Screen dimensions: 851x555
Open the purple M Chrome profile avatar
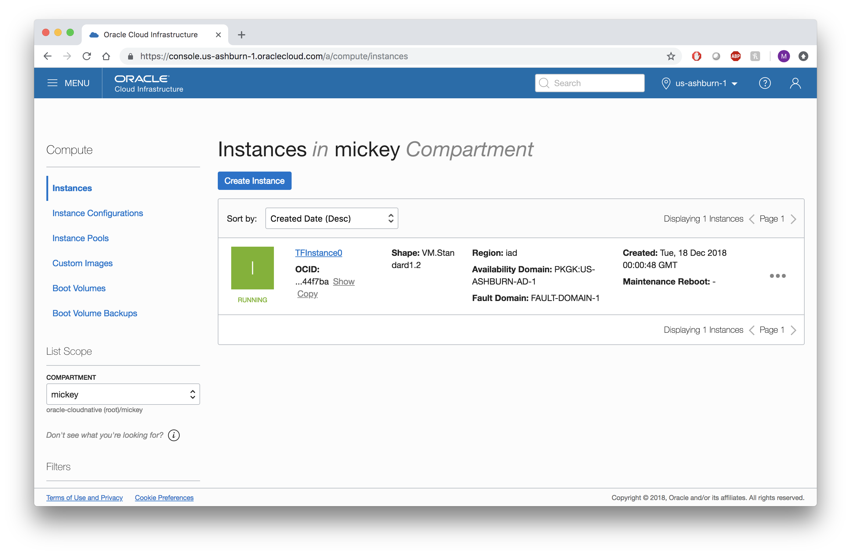pyautogui.click(x=784, y=56)
